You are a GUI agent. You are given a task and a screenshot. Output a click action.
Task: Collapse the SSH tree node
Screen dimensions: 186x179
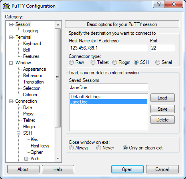(18, 133)
